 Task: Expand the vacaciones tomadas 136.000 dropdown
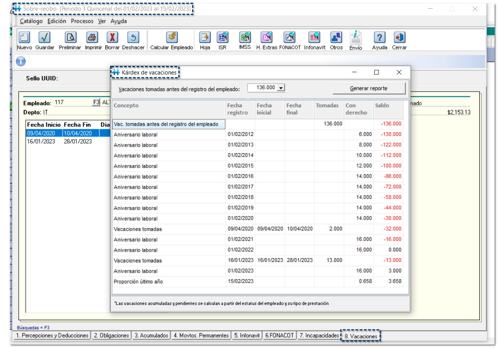pos(281,88)
